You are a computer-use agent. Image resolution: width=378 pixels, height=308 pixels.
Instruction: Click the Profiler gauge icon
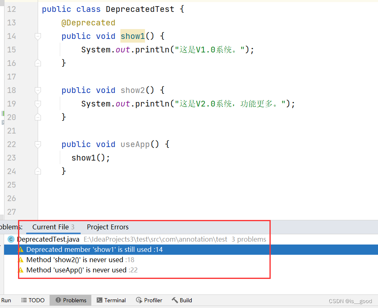[x=139, y=300]
